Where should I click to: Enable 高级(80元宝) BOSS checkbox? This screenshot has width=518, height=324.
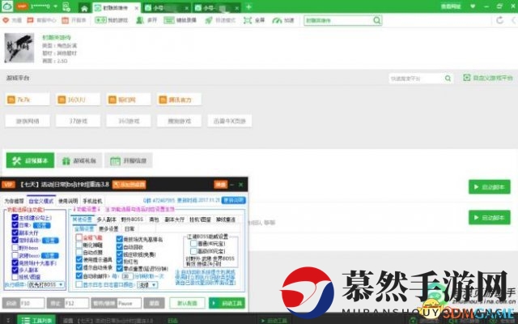pyautogui.click(x=193, y=251)
